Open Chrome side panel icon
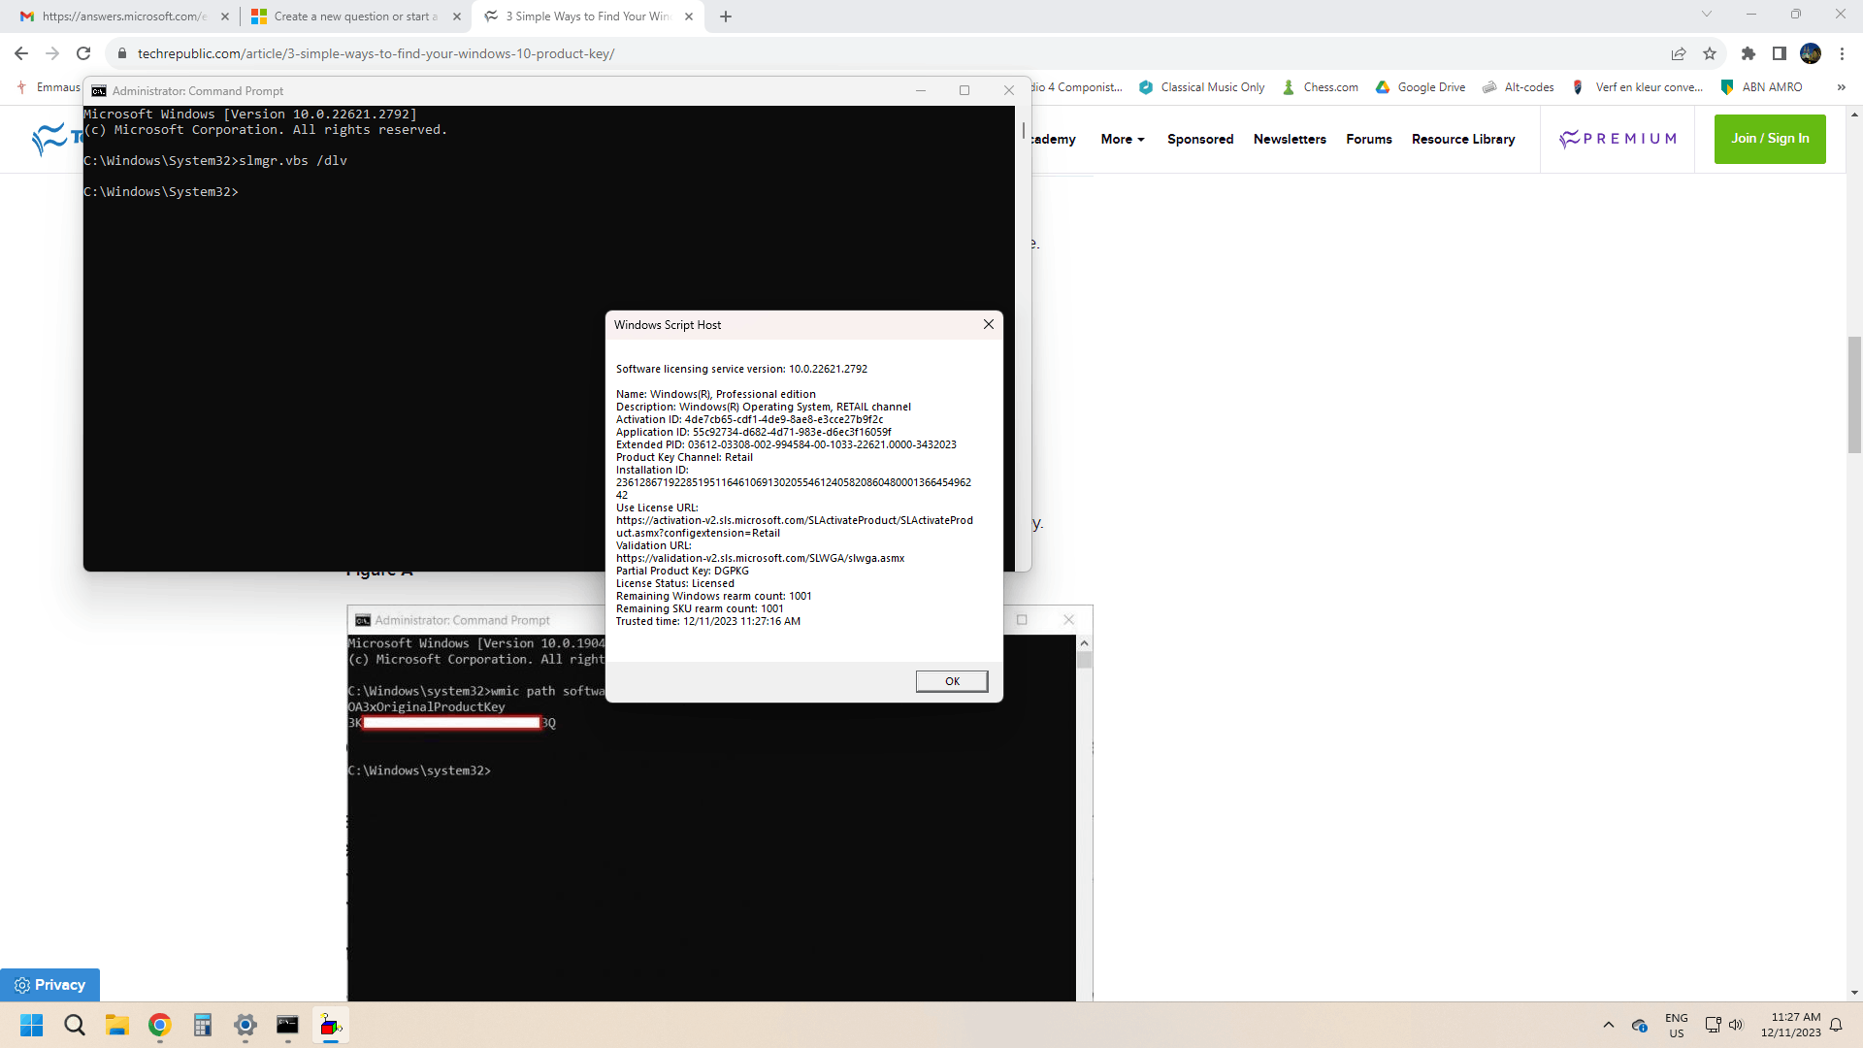The width and height of the screenshot is (1863, 1048). (x=1780, y=53)
